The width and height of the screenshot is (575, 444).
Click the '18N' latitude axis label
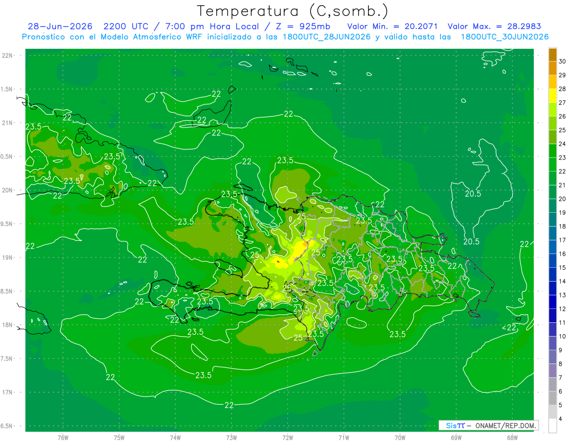[8, 325]
